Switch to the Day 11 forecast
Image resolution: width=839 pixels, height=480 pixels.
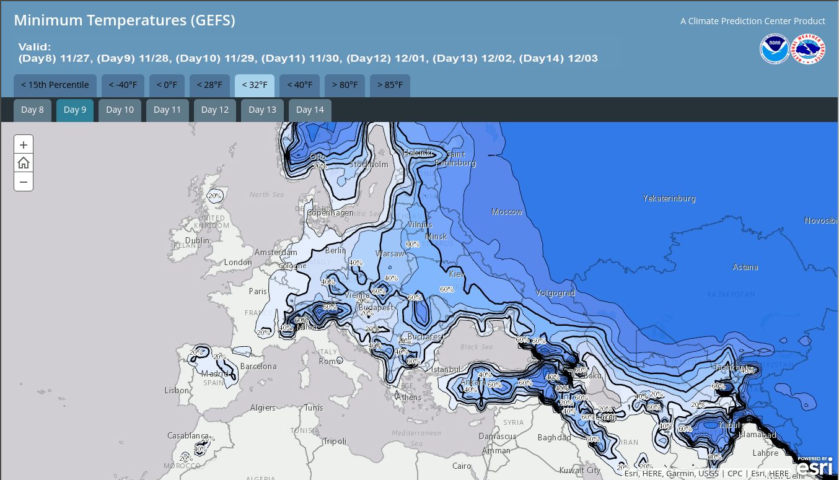tap(167, 110)
